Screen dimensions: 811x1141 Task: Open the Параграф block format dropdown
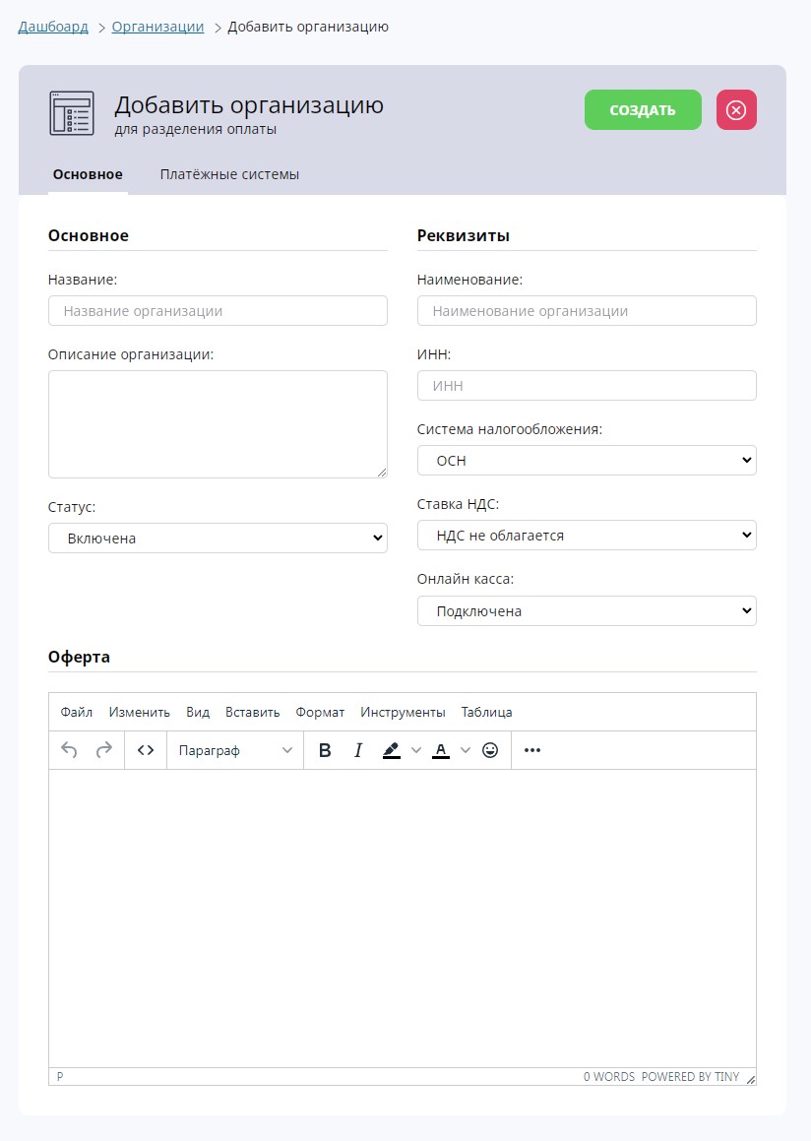(235, 750)
